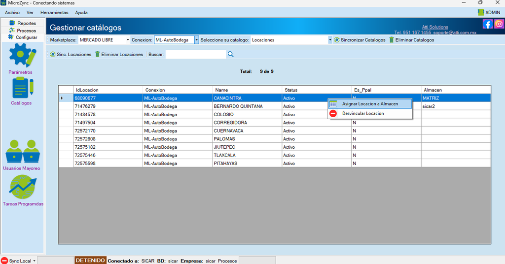Click the Desvincular red minus icon
505x264 pixels.
pos(333,113)
